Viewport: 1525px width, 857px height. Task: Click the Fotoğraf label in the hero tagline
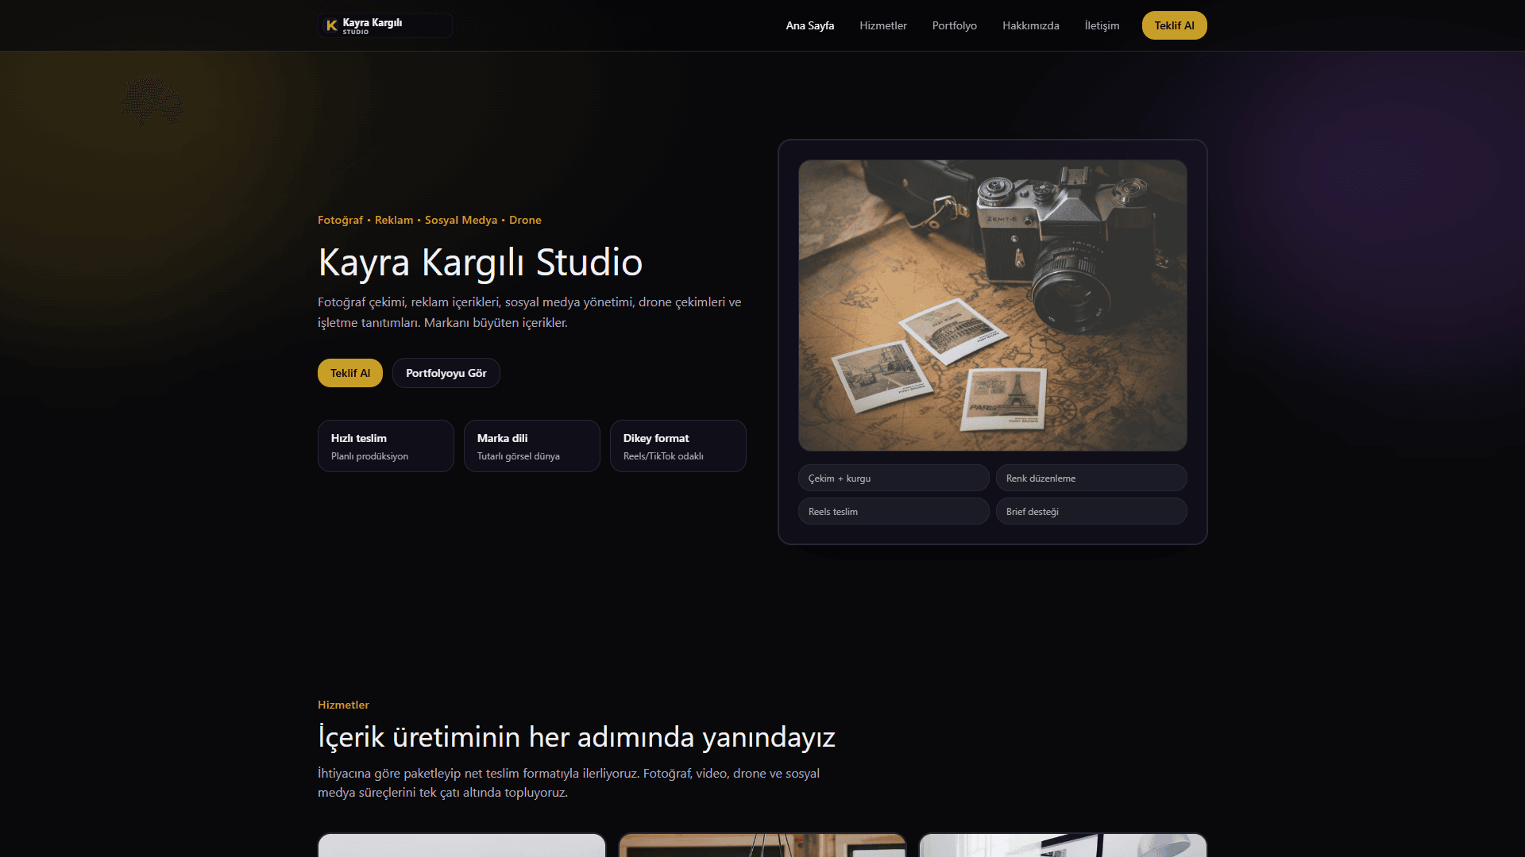(339, 220)
